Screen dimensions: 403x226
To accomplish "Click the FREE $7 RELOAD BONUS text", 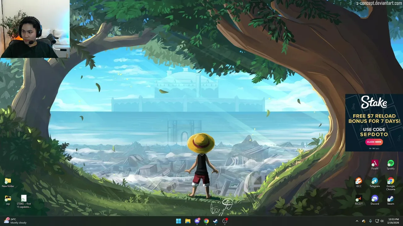I will coord(374,118).
